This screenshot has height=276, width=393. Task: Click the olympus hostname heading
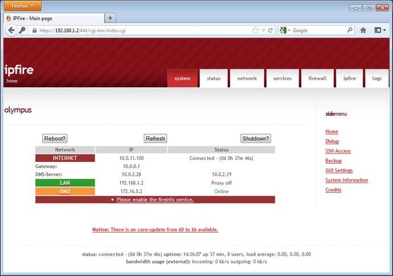[x=18, y=110]
